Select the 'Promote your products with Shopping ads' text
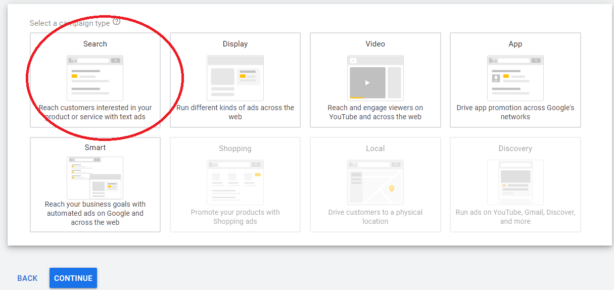614x290 pixels. (x=235, y=217)
